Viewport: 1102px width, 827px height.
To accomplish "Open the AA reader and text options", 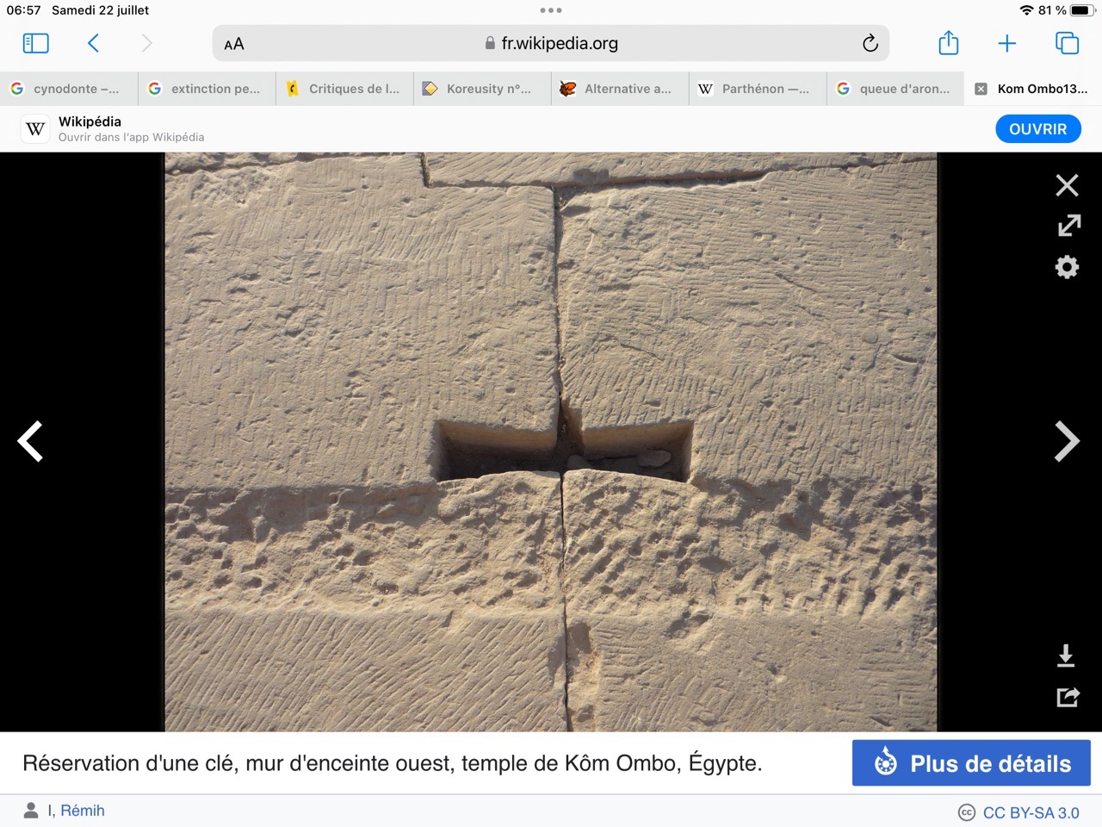I will pyautogui.click(x=234, y=44).
